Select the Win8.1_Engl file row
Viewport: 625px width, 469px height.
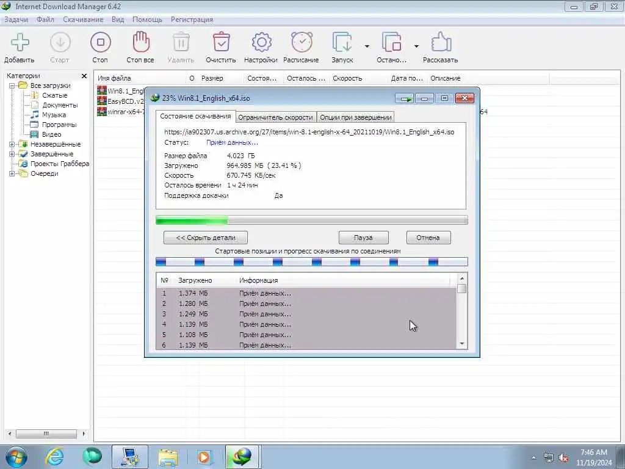120,91
